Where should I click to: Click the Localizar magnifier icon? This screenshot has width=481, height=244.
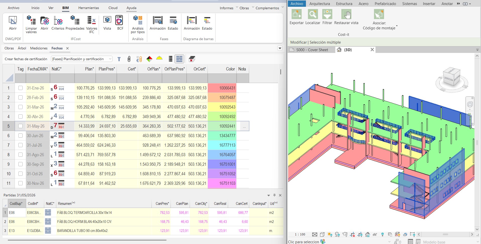click(313, 14)
